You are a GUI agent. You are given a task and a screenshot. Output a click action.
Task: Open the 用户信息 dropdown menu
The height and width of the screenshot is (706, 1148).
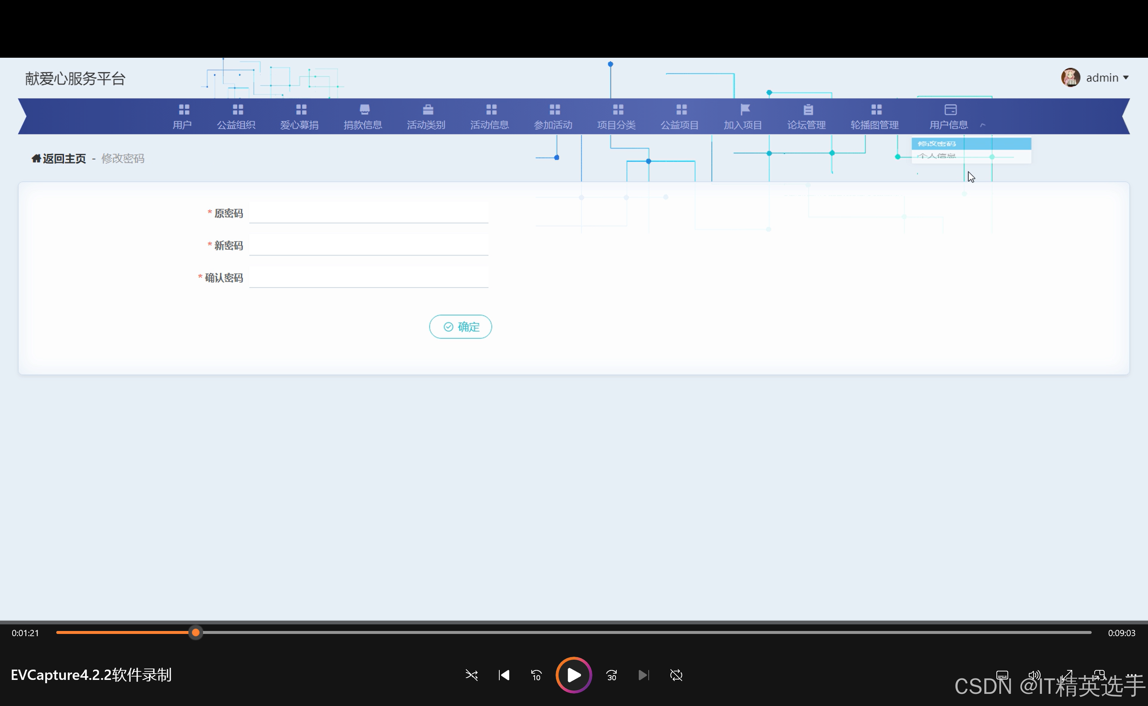coord(949,117)
